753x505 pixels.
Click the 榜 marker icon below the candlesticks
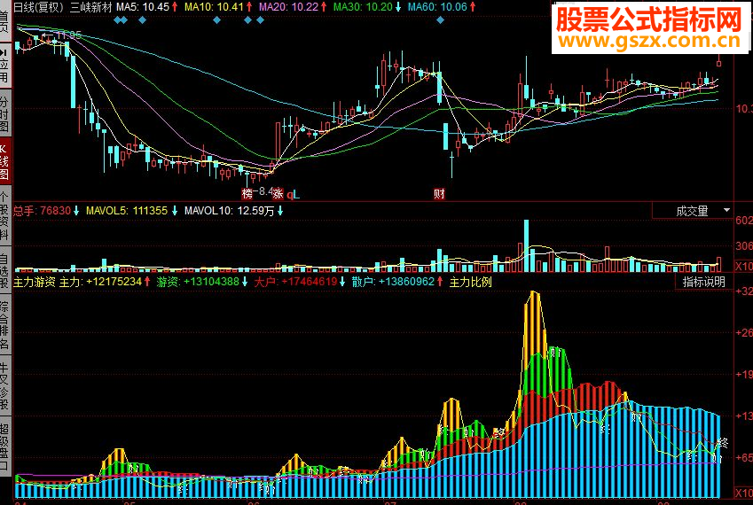[247, 194]
